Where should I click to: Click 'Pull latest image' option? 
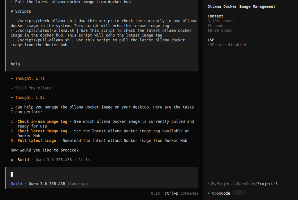coord(37,141)
